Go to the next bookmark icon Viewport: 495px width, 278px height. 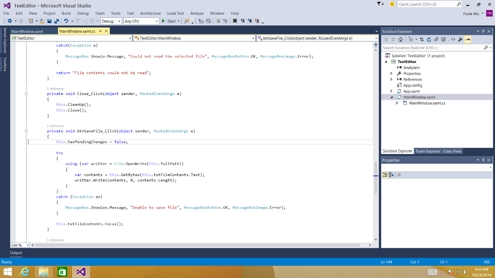click(x=249, y=21)
